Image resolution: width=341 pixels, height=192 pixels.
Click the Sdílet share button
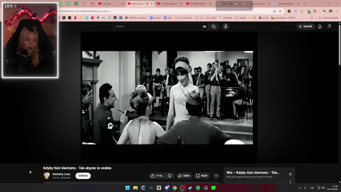point(184,176)
